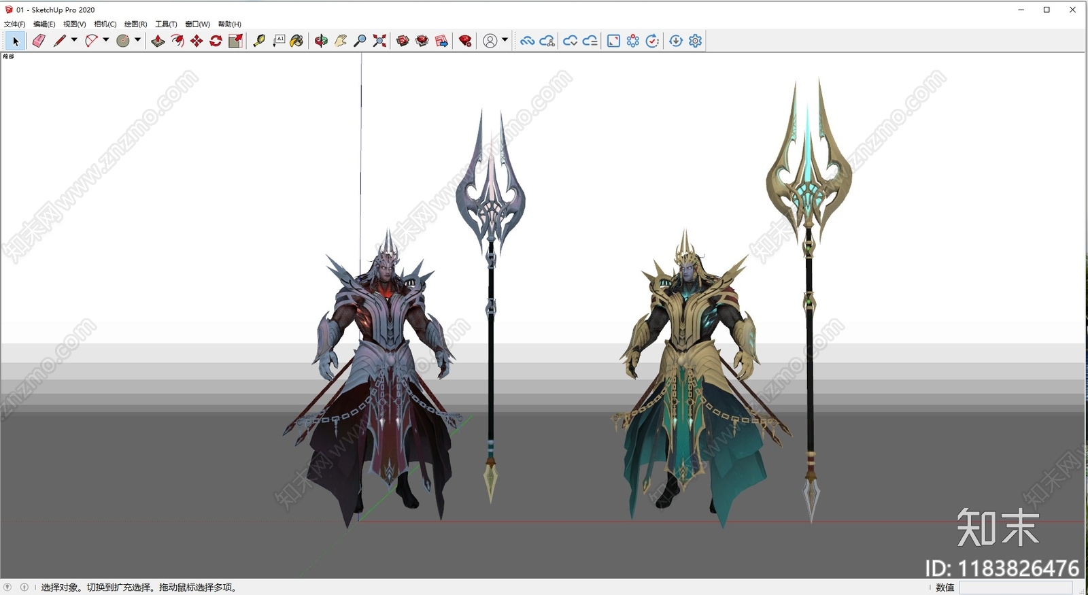Image resolution: width=1088 pixels, height=595 pixels.
Task: Select the arrow Select tool
Action: coord(16,41)
